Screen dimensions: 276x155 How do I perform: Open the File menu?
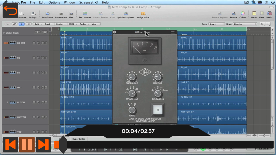tap(32, 2)
